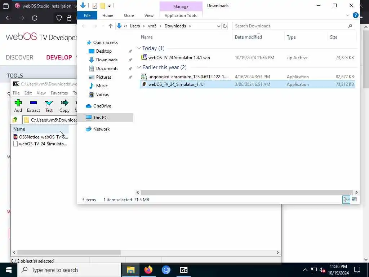Switch to the Share ribbon tab
Image resolution: width=369 pixels, height=277 pixels.
pos(129,16)
